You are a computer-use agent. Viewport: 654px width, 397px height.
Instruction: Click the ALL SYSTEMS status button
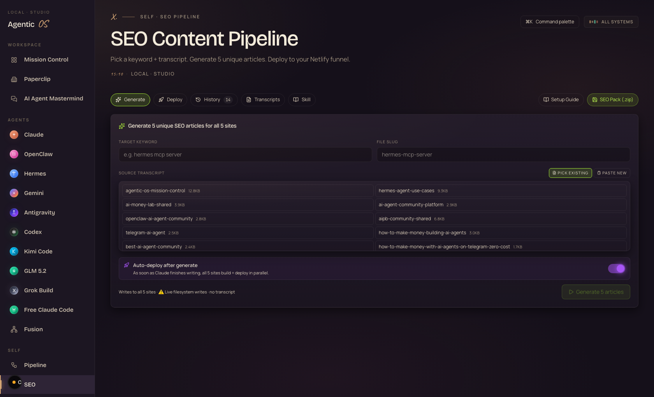pos(611,22)
